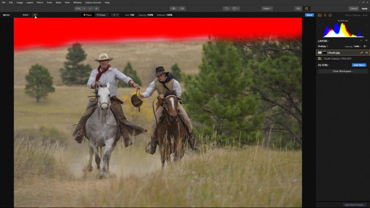
Task: Select the Paint brush mode
Action: pyautogui.click(x=88, y=15)
